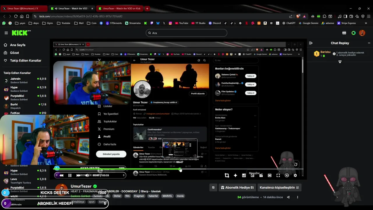Open the Kick hamburger menu
The image size is (373, 210).
[6, 33]
